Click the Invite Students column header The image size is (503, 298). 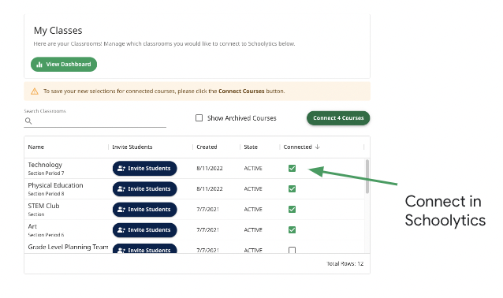132,147
